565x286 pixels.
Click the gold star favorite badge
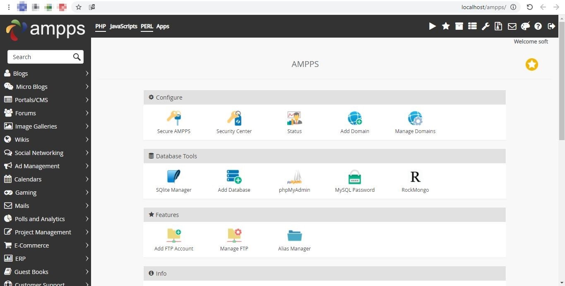[x=532, y=64]
